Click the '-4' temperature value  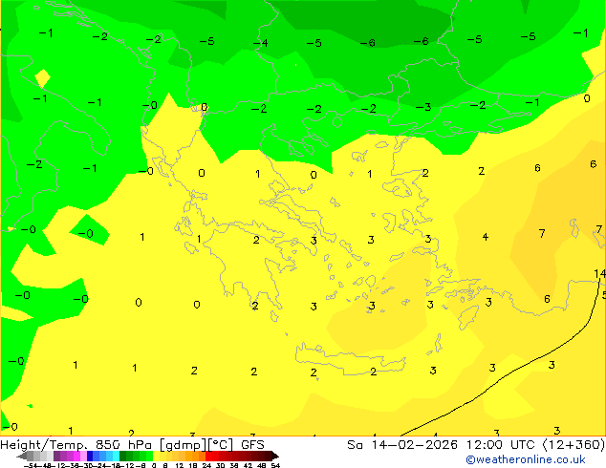click(x=261, y=42)
